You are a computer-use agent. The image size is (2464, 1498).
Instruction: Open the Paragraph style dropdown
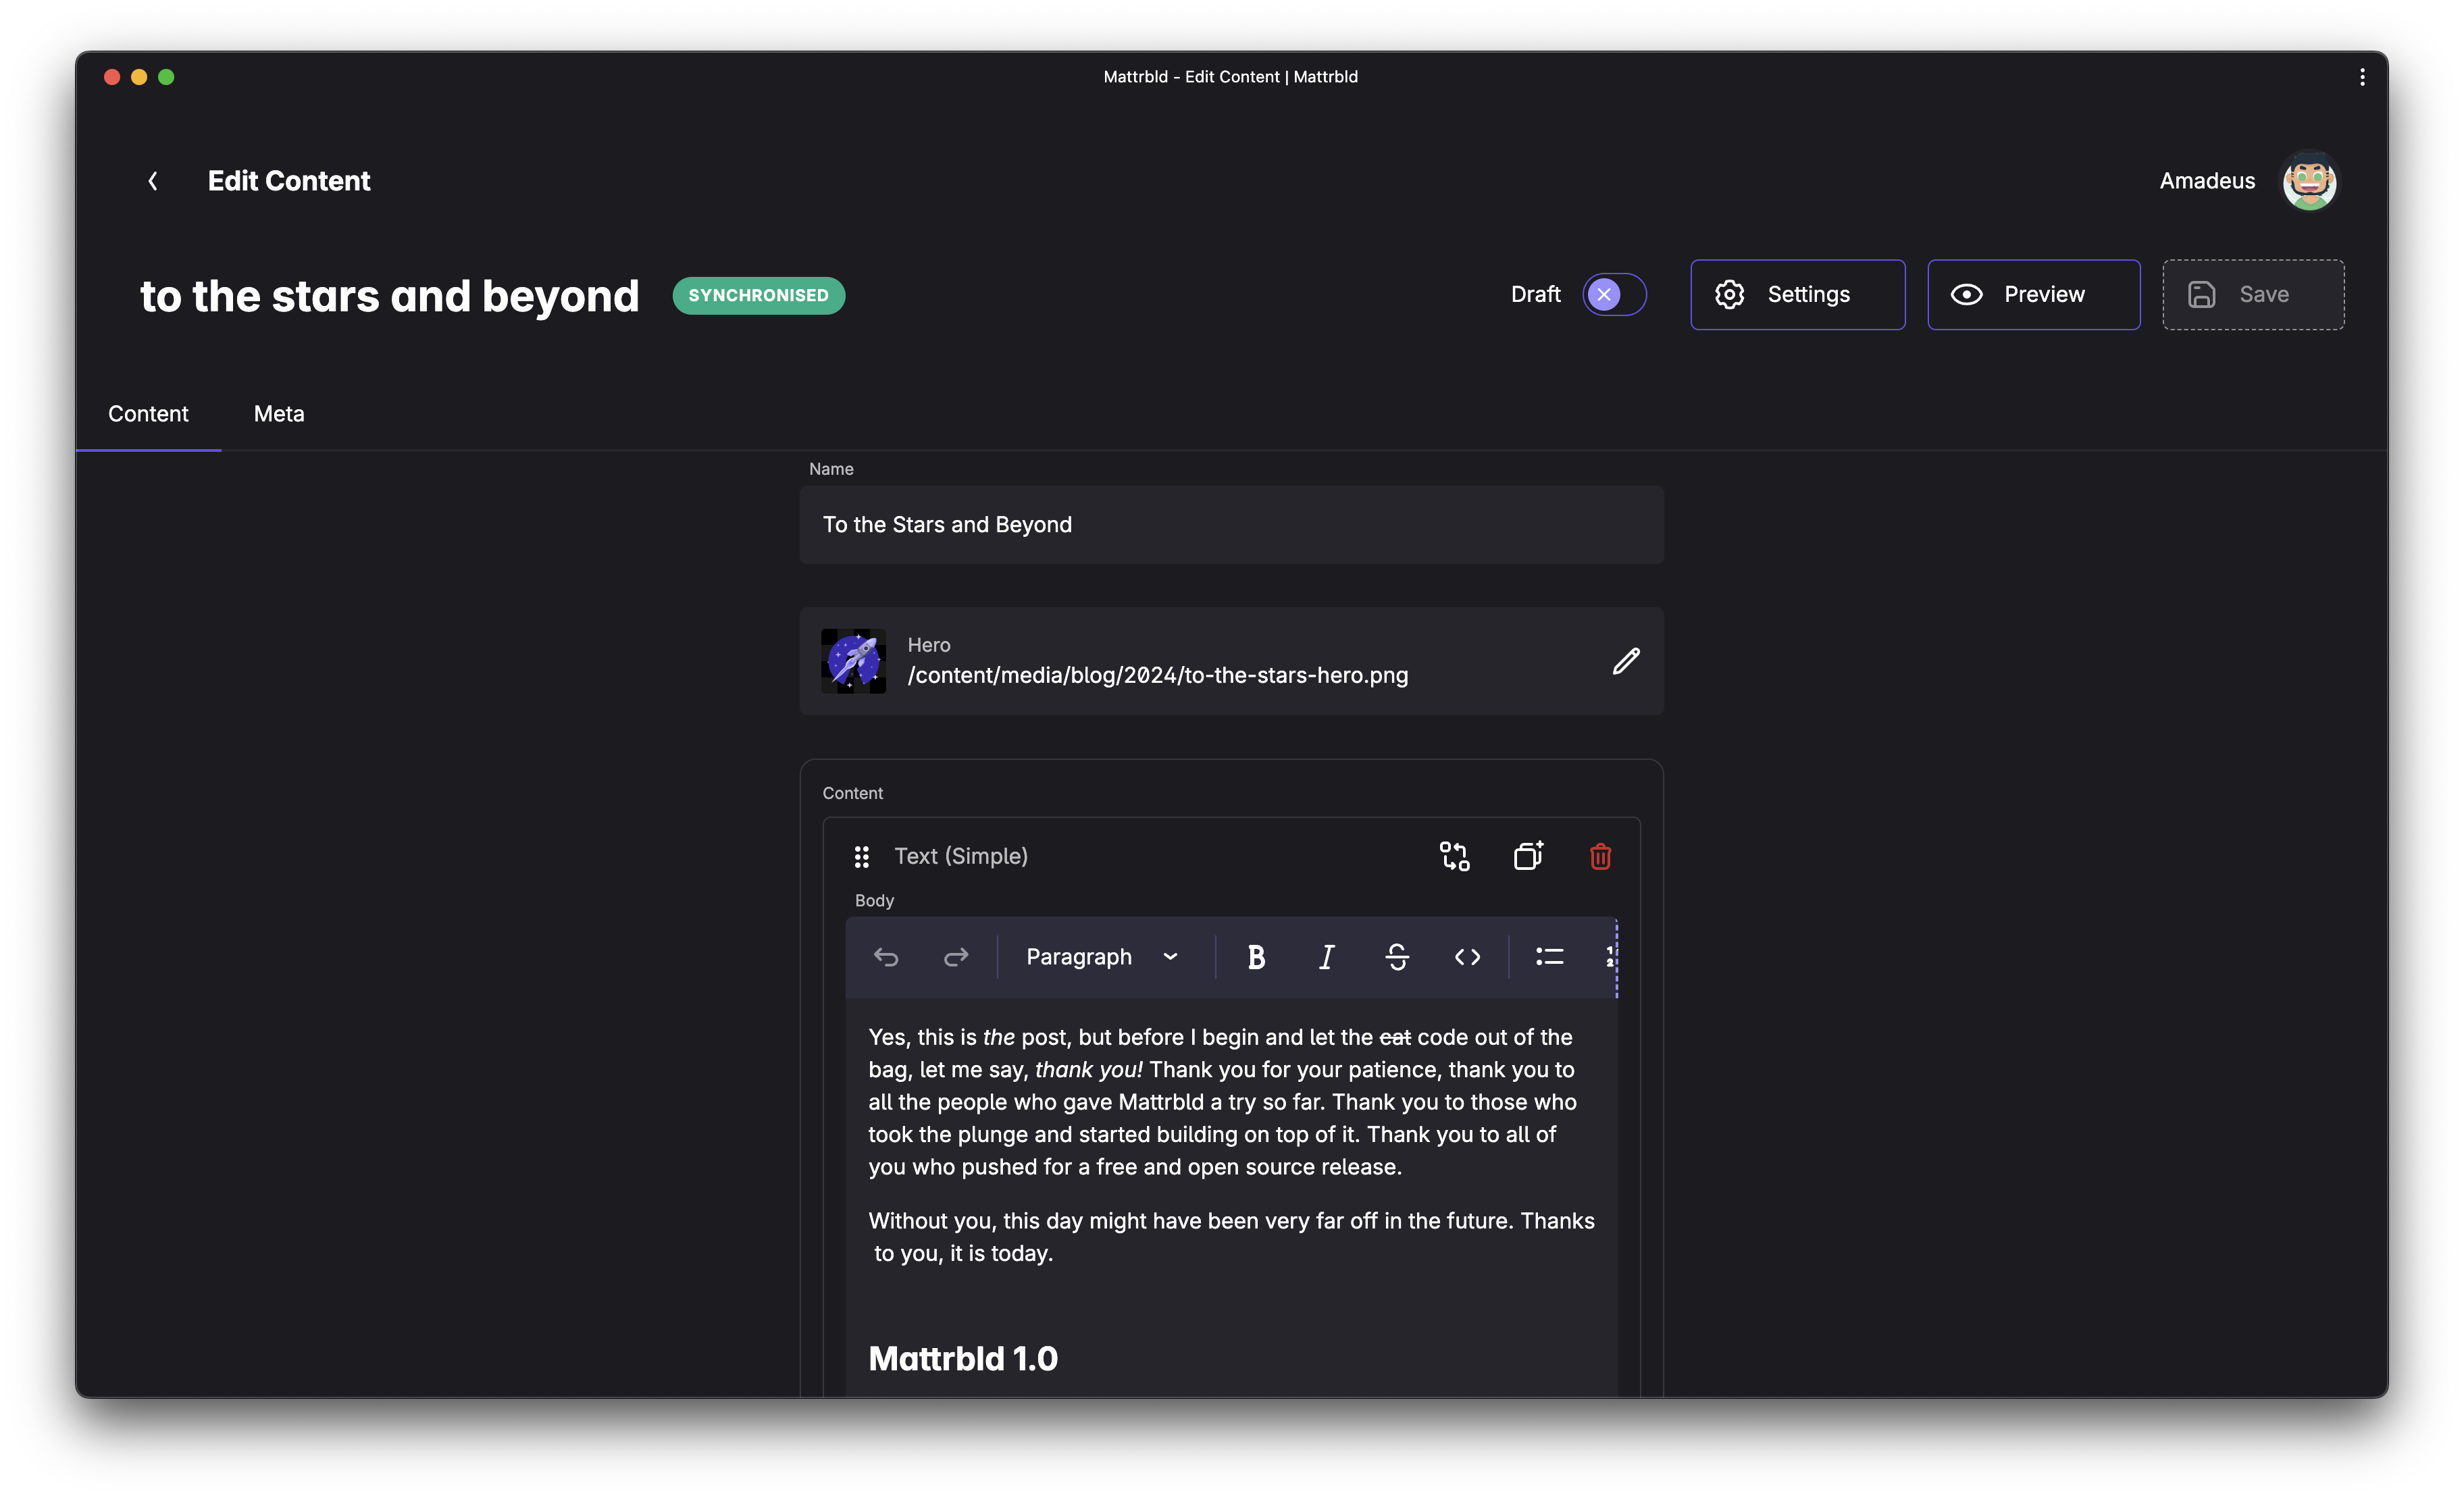click(1102, 957)
